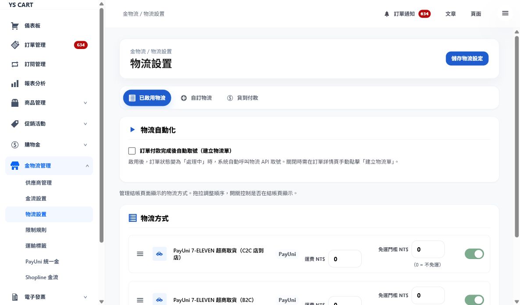520x305 pixels.
Task: Click the 金物流 / 物流設置 top breadcrumb
Action: (143, 14)
